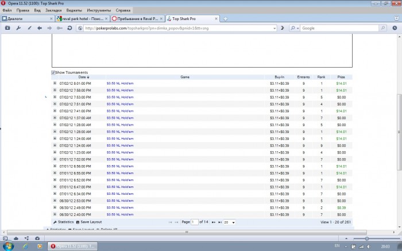Click the Google search field

339,28
